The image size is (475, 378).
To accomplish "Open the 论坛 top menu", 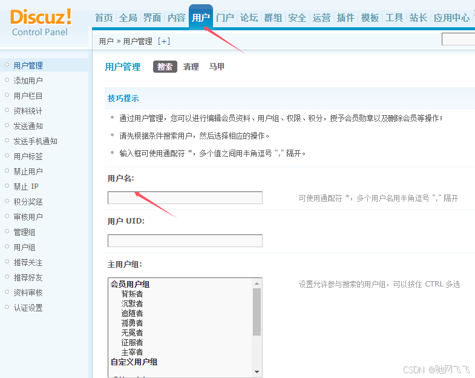I will point(249,18).
